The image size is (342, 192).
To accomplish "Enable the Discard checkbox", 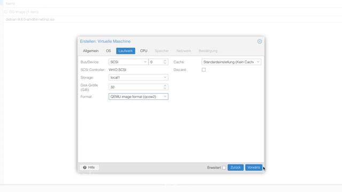I will click(204, 70).
